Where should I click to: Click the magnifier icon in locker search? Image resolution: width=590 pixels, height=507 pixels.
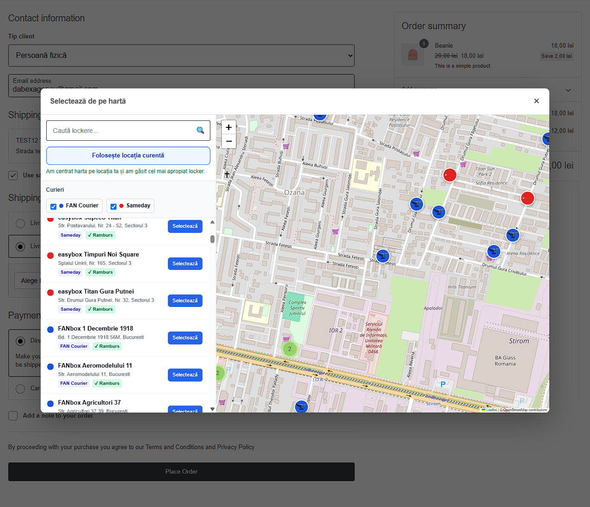[200, 131]
